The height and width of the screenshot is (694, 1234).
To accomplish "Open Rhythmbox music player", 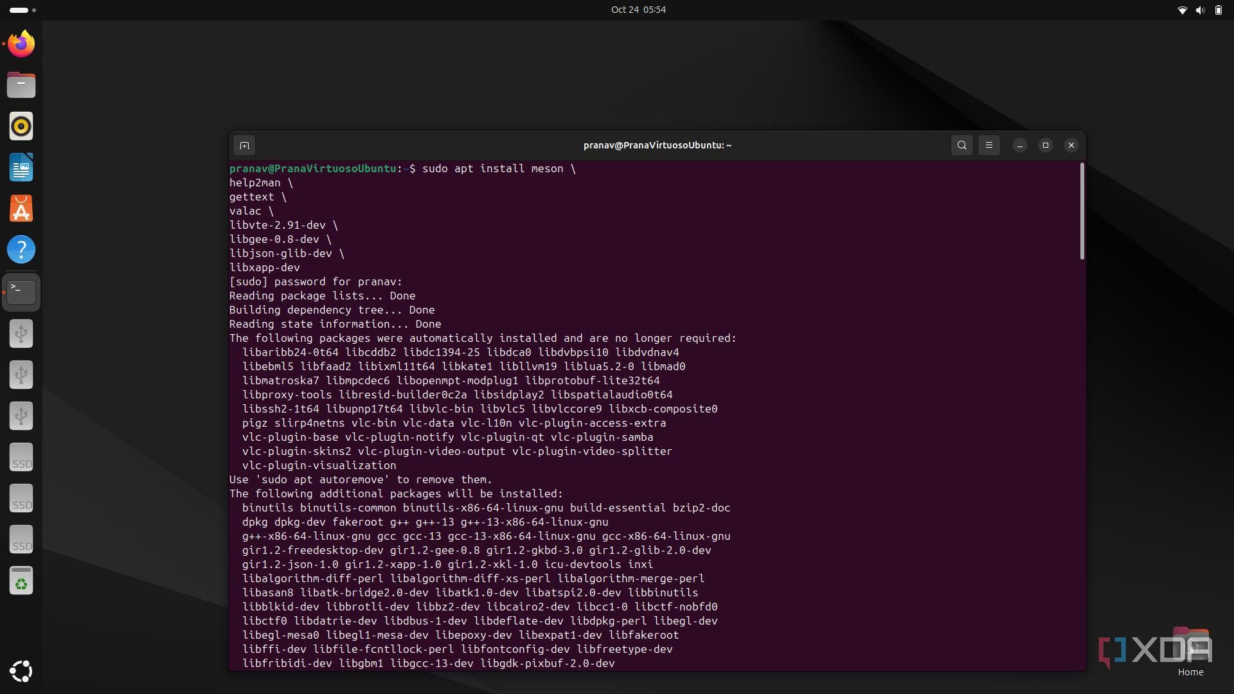I will pyautogui.click(x=21, y=126).
